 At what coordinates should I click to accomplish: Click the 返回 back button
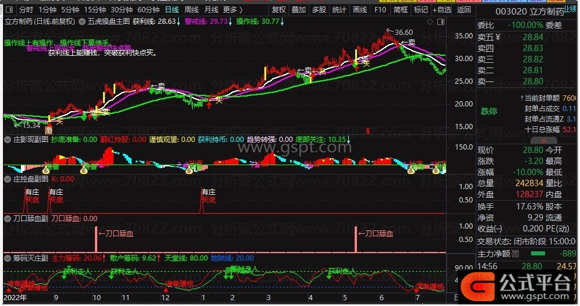click(x=464, y=10)
